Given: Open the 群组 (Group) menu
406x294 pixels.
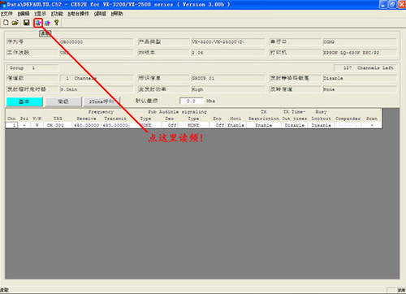Looking at the screenshot, I should point(100,14).
